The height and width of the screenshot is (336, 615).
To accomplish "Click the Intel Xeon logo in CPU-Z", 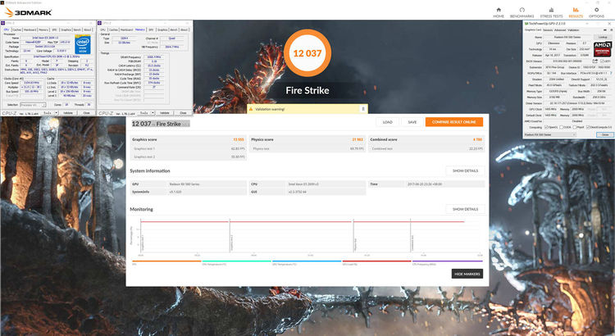I will (83, 44).
